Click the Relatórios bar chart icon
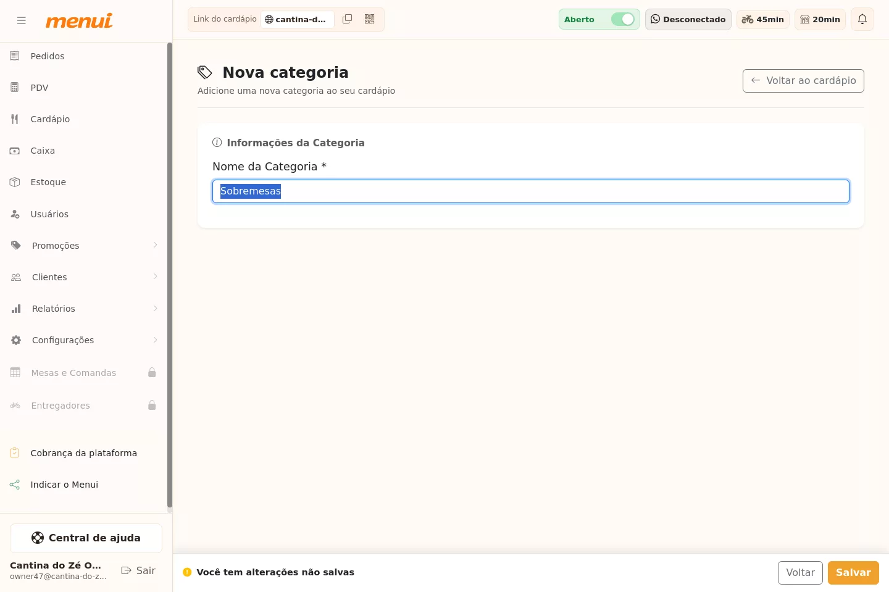This screenshot has height=592, width=889. (16, 309)
